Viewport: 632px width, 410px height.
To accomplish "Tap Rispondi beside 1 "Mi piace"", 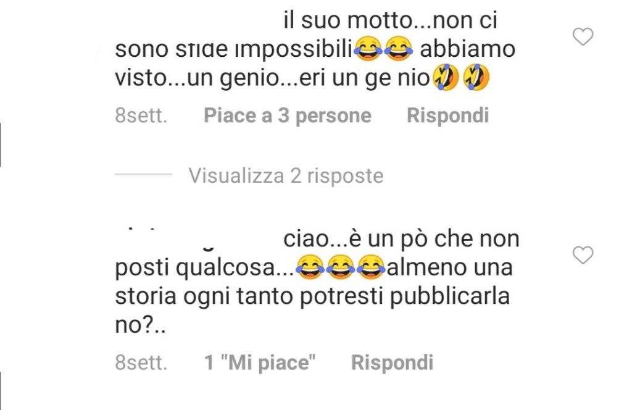I will [x=392, y=362].
